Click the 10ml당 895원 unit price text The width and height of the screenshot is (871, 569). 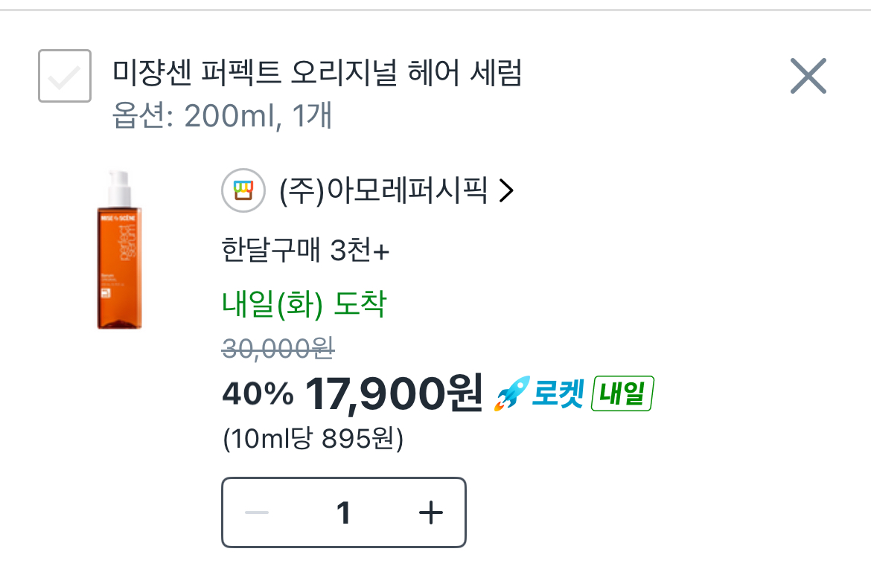coord(313,440)
